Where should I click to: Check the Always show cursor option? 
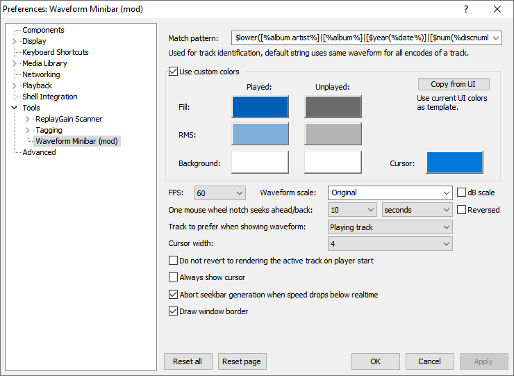coord(174,277)
